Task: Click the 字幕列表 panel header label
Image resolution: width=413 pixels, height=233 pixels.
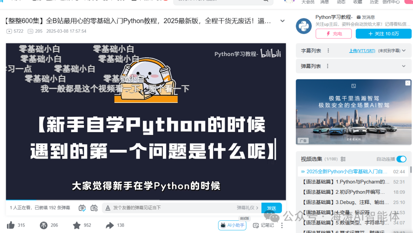Action: [311, 50]
